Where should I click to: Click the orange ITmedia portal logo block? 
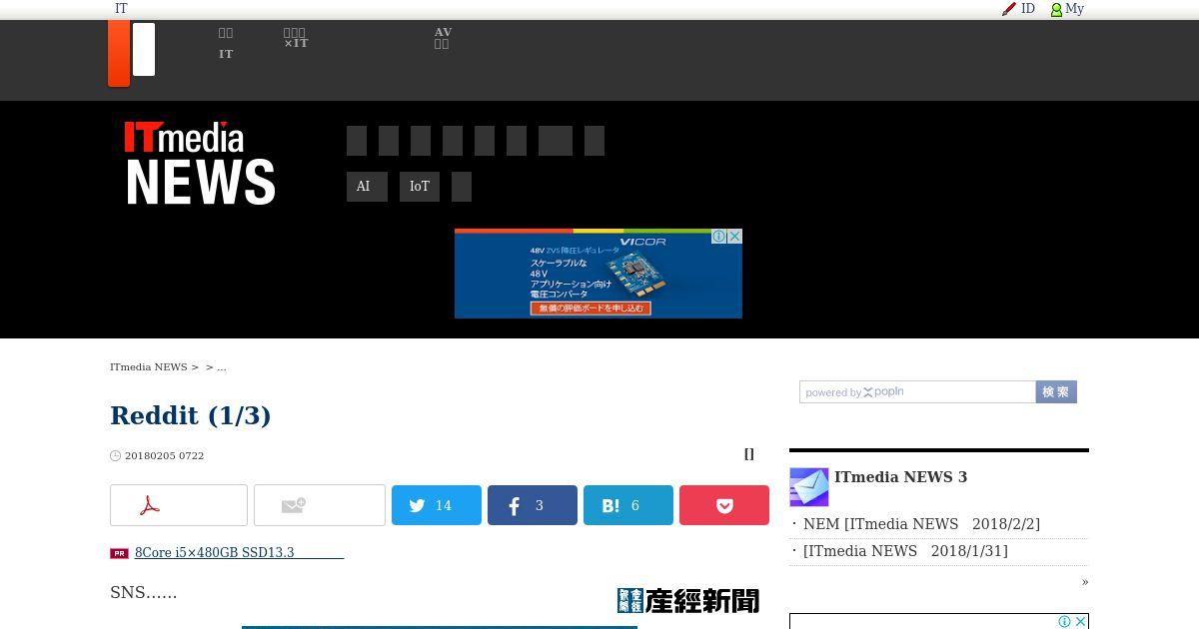(119, 53)
